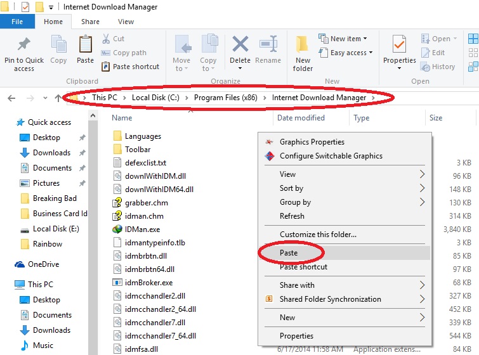Open recent locations dropdown beside the forward arrow
The width and height of the screenshot is (479, 355).
pyautogui.click(x=45, y=98)
